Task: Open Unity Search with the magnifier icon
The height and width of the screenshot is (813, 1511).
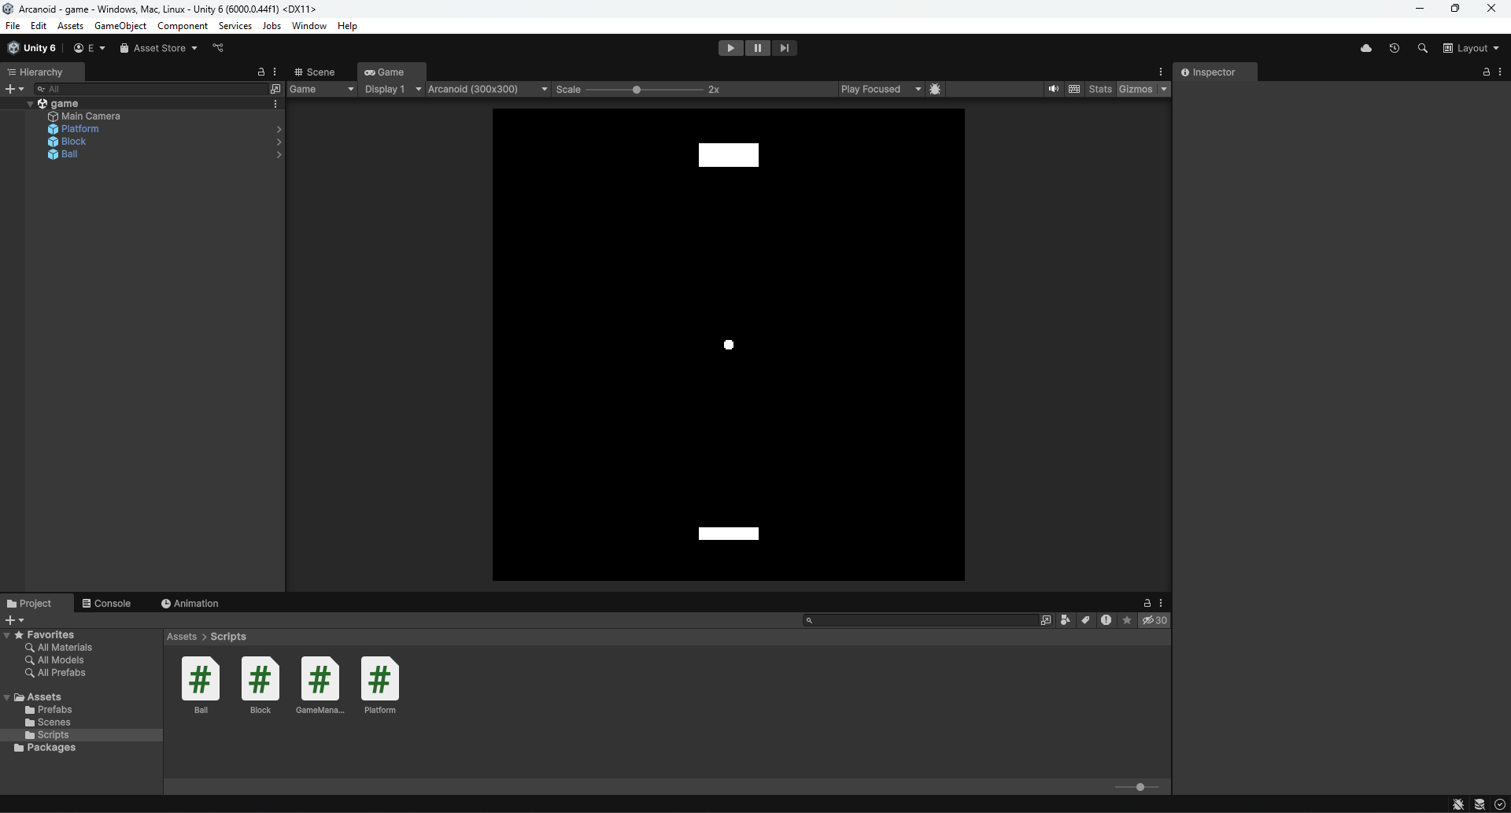Action: (1423, 48)
